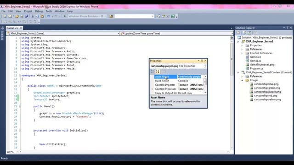294x165 pixels.
Task: Open the Undo history dropdown arrow
Action: tap(52, 16)
